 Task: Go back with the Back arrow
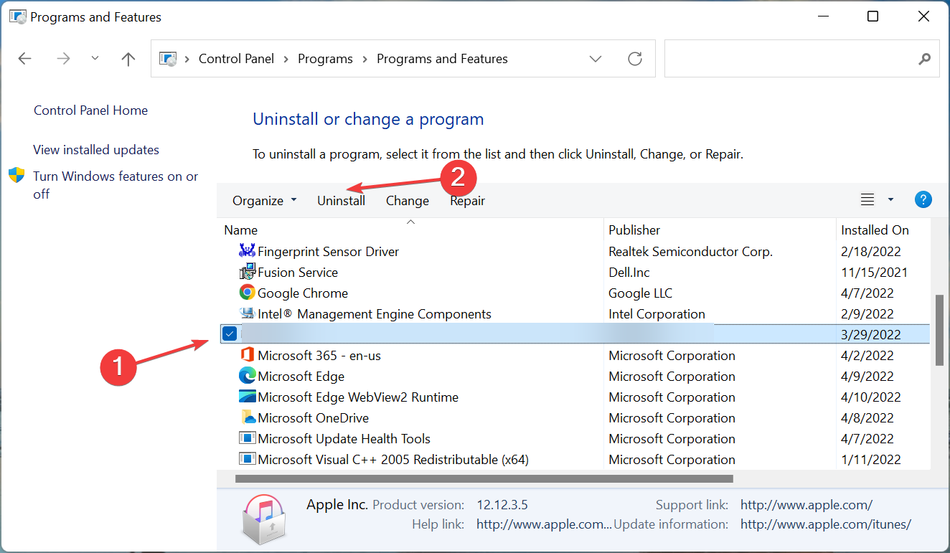click(25, 59)
